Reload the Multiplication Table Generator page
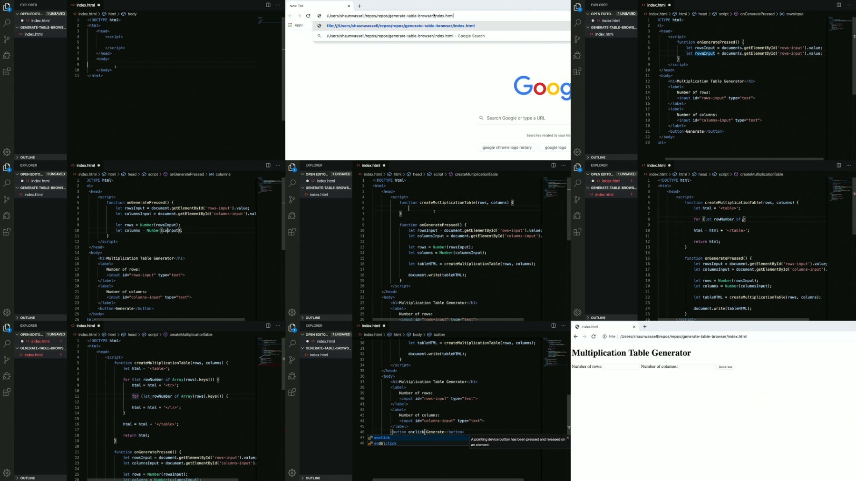Screen dimensions: 856x481 click(593, 336)
